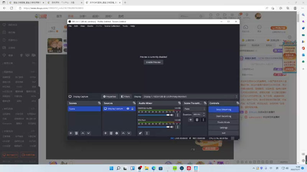Click Stop Streaming button
Image resolution: width=307 pixels, height=172 pixels.
point(224,109)
